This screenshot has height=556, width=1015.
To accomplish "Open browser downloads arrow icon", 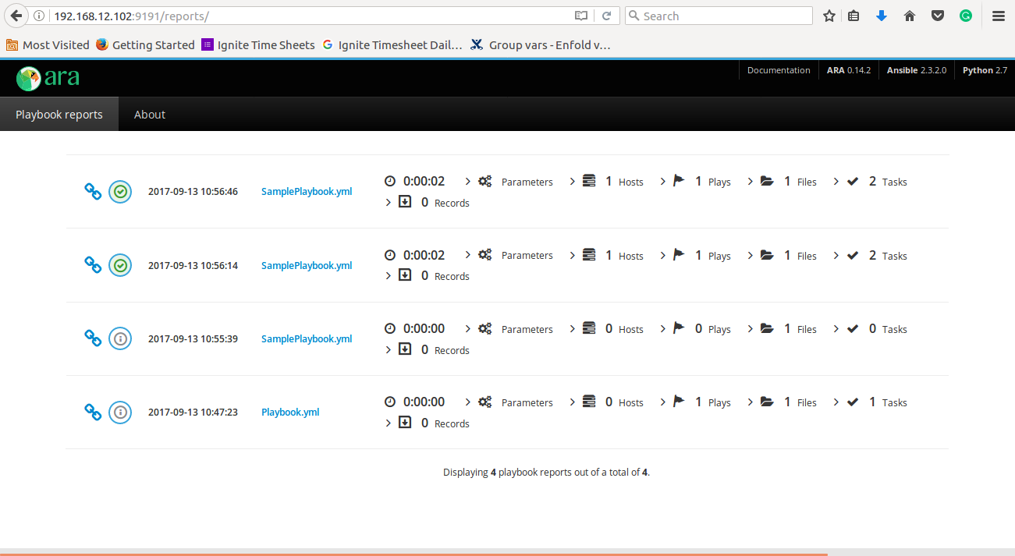I will point(882,16).
